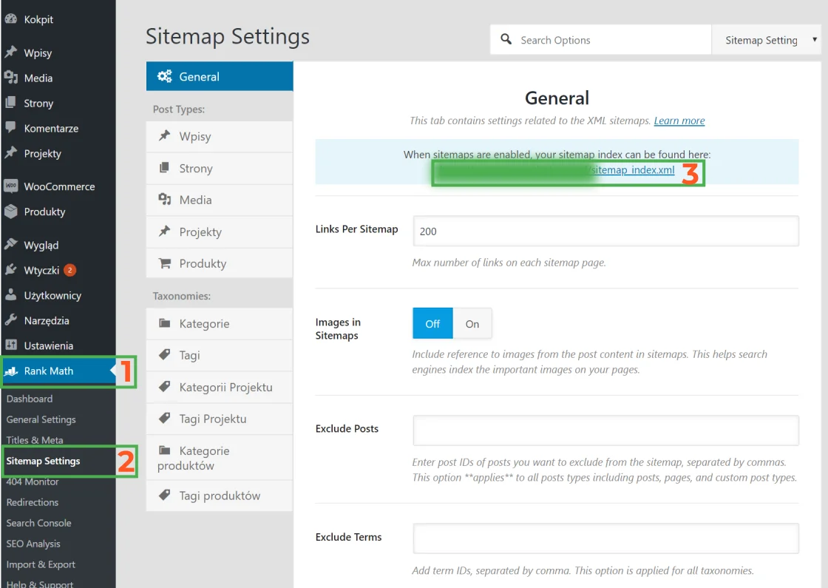This screenshot has width=828, height=588.
Task: Click the Rank Math chart icon
Action: tap(11, 371)
